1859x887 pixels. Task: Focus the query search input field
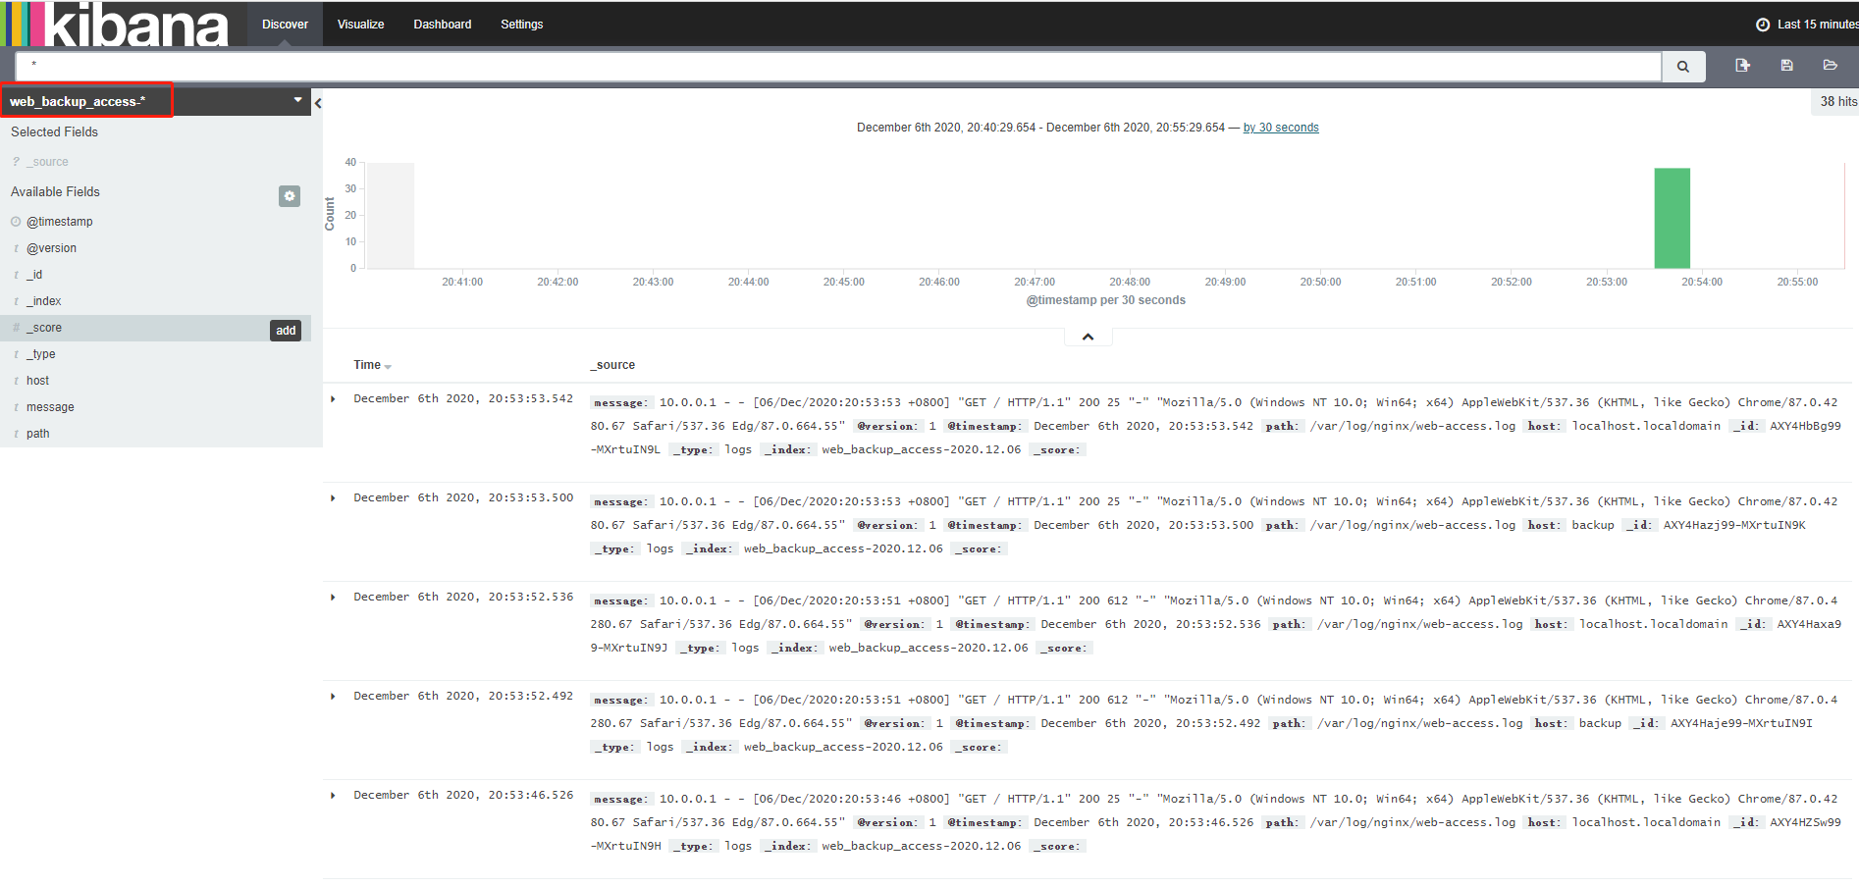(x=838, y=67)
